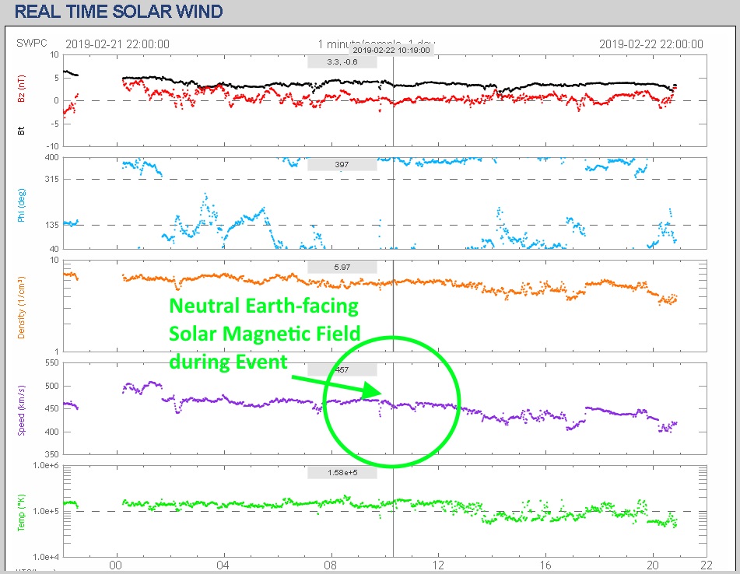Click the '00' hour tick label
The image size is (740, 574).
click(x=116, y=565)
